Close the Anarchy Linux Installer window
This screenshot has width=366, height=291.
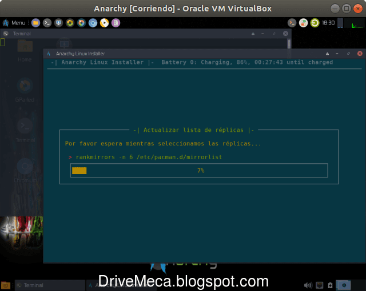coord(360,54)
